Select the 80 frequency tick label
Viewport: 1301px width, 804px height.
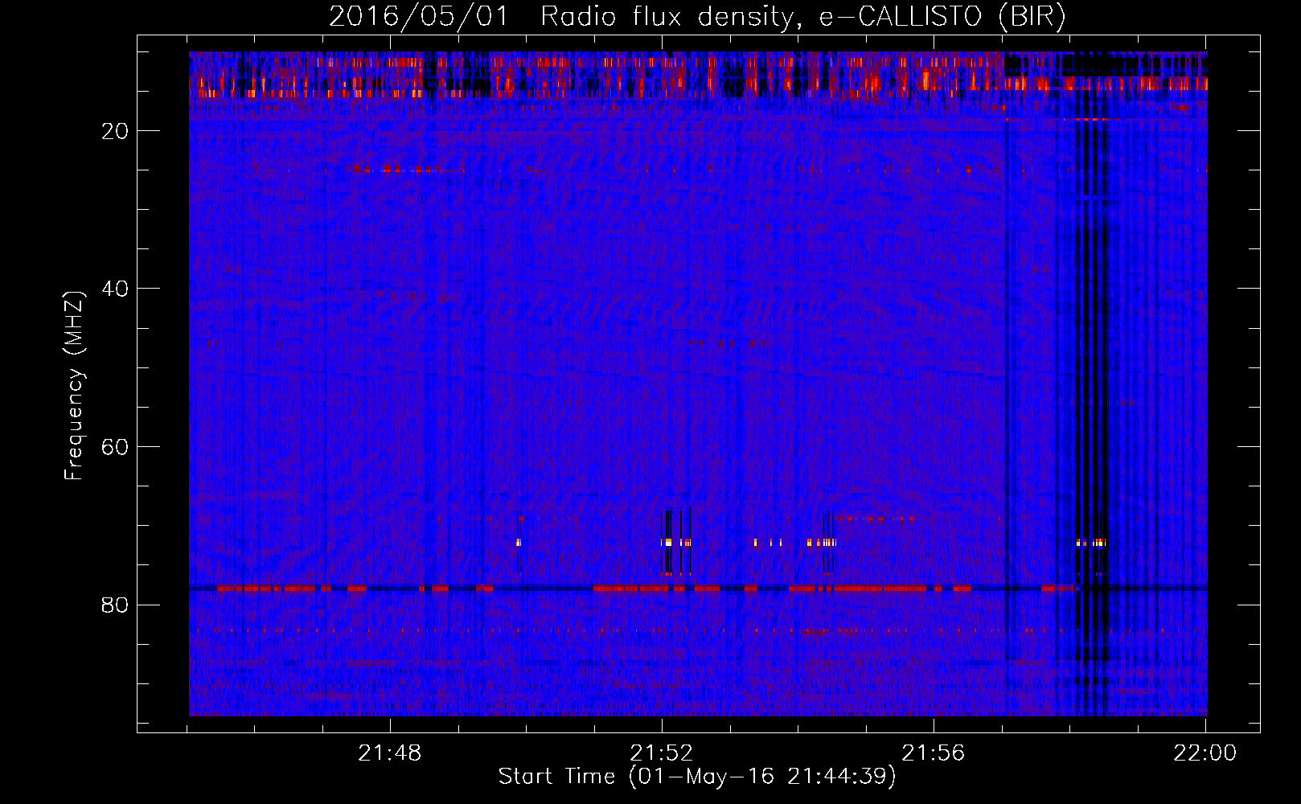pos(116,605)
